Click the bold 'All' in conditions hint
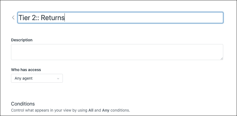Image resolution: width=237 pixels, height=116 pixels. (91, 110)
